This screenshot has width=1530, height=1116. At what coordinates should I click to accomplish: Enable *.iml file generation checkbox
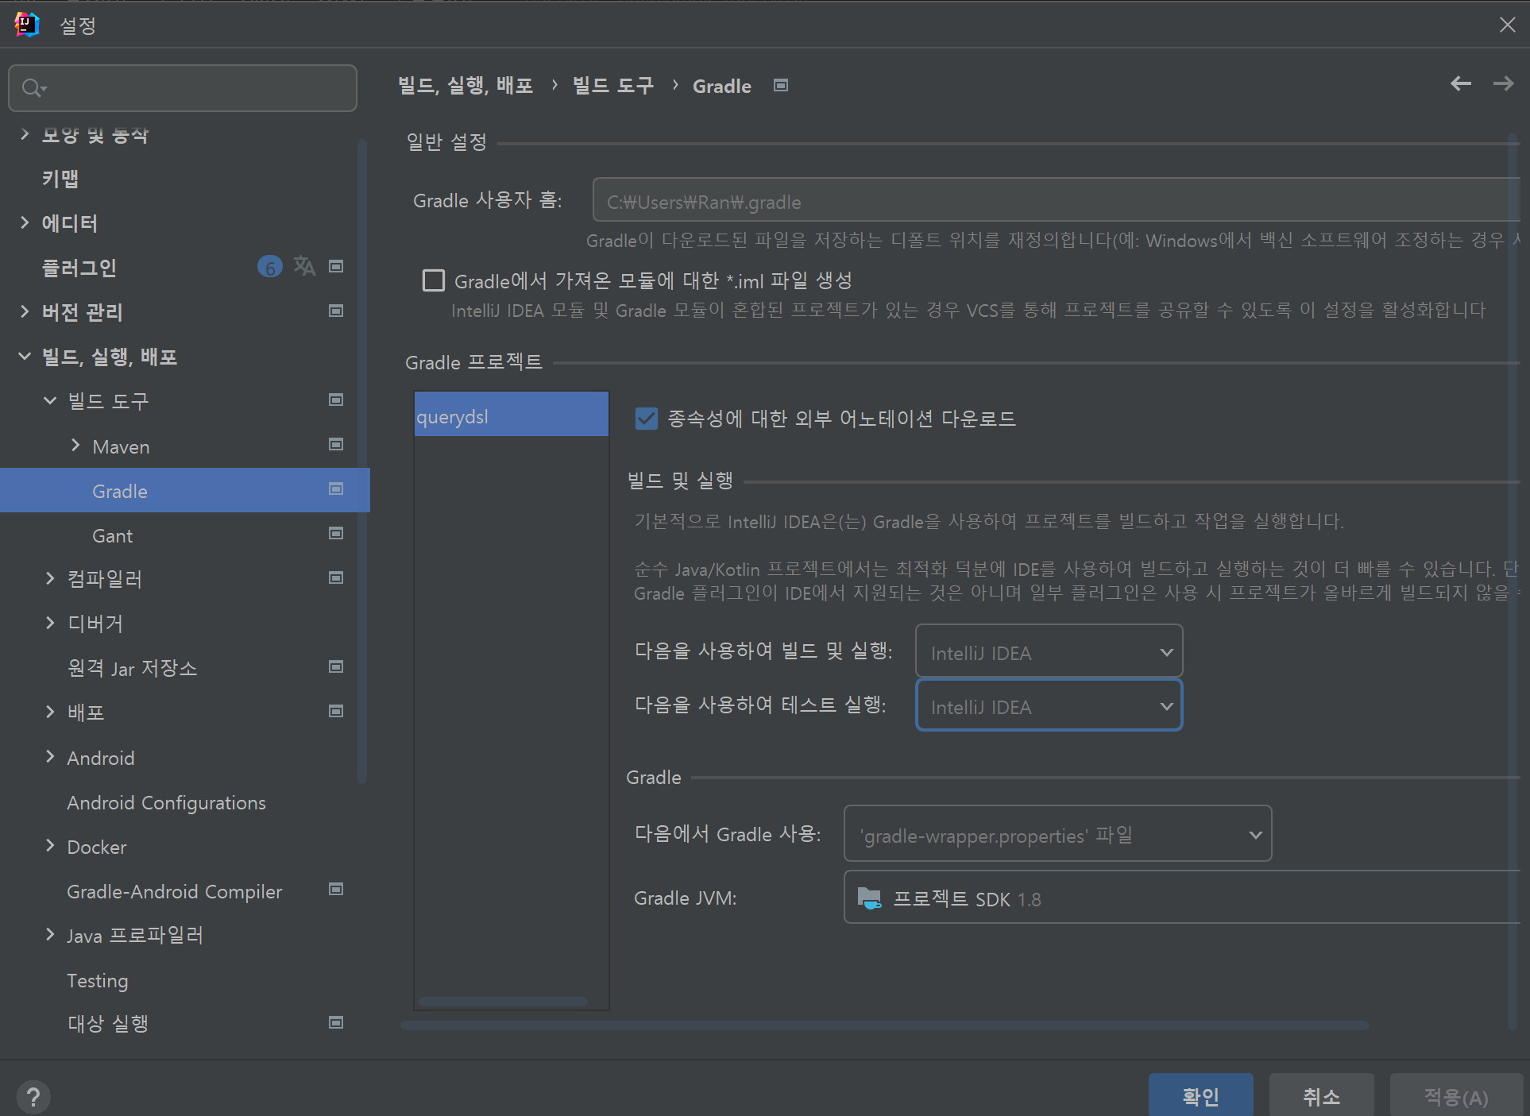point(434,280)
